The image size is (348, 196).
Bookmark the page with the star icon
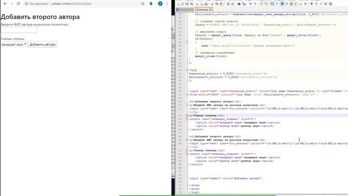click(x=142, y=4)
